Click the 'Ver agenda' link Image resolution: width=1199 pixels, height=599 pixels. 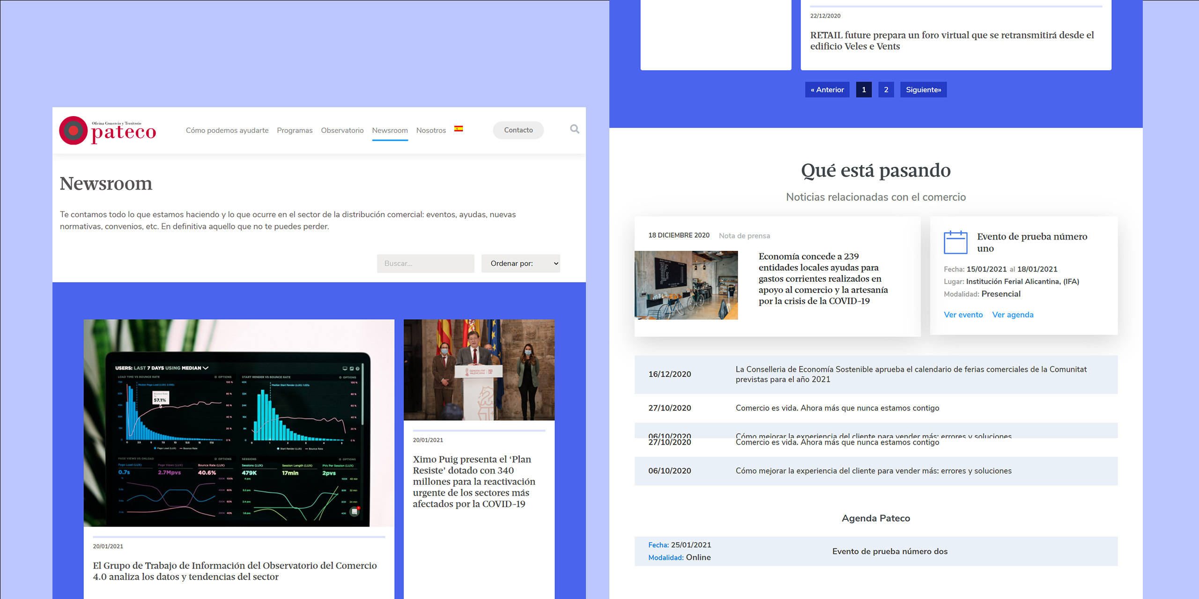click(1013, 314)
